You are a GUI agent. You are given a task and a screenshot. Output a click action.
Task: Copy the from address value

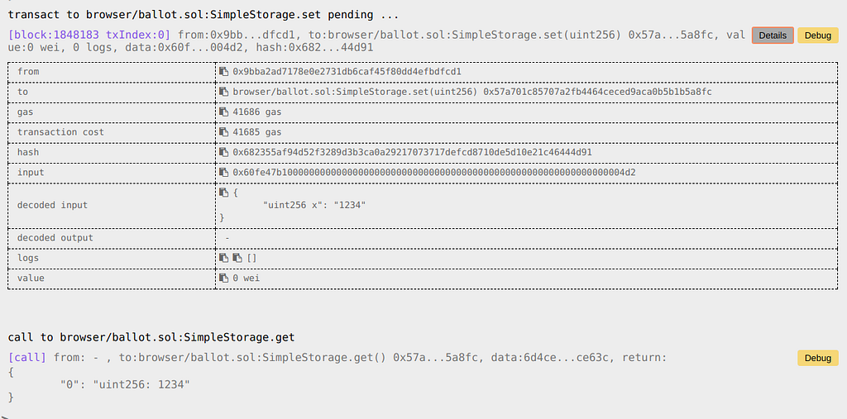(x=223, y=71)
